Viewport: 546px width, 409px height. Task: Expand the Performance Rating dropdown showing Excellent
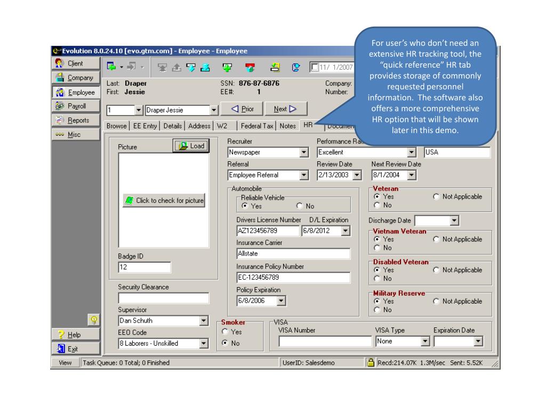[412, 152]
